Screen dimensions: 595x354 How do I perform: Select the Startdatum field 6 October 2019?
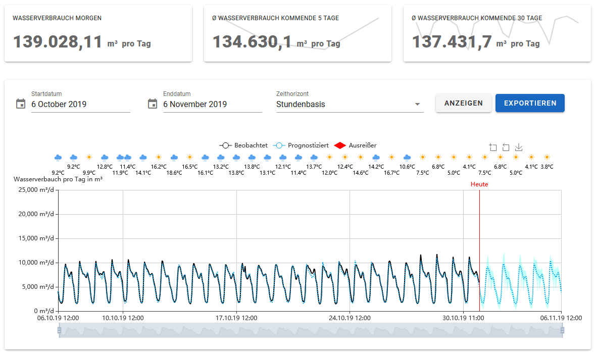point(80,105)
